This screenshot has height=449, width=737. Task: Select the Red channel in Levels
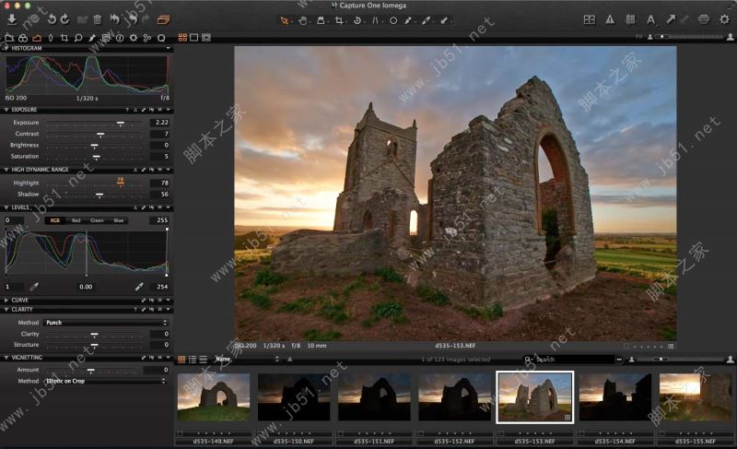[x=76, y=220]
